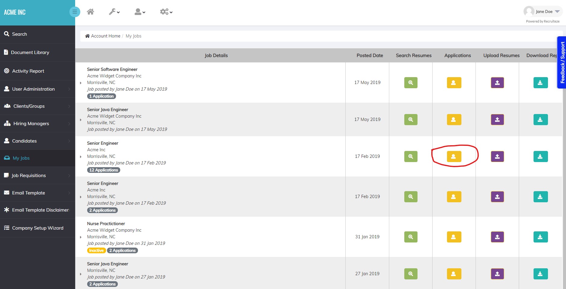Viewport: 566px width, 289px height.
Task: Expand the Nurse Practictioner row arrow
Action: (81, 237)
